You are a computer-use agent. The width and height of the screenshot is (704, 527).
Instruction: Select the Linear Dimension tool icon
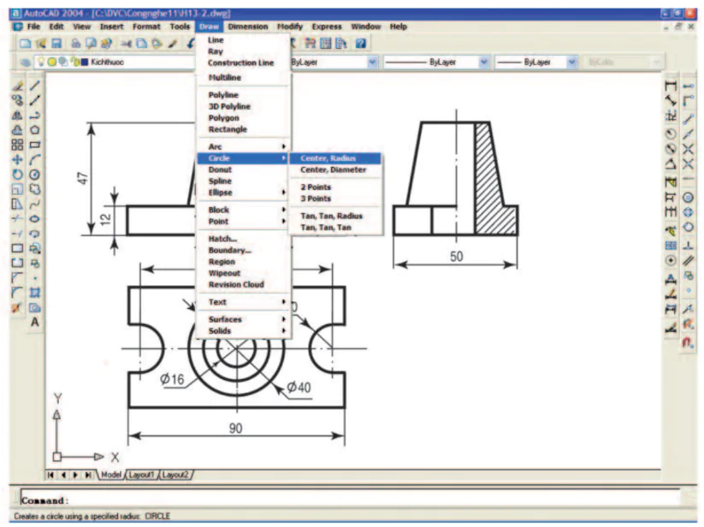671,86
